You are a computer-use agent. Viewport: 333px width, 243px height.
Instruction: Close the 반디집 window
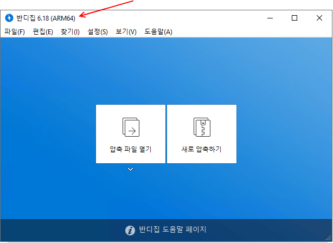[319, 18]
